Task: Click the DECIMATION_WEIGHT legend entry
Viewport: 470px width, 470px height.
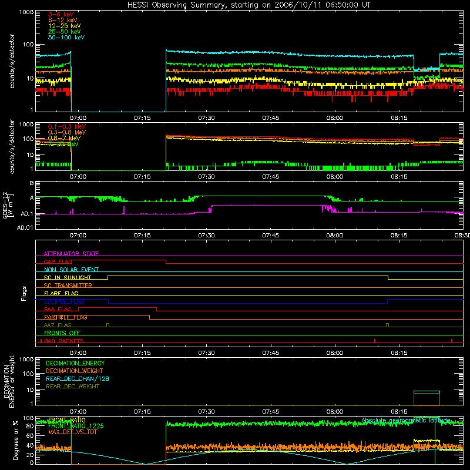Action: click(x=75, y=371)
